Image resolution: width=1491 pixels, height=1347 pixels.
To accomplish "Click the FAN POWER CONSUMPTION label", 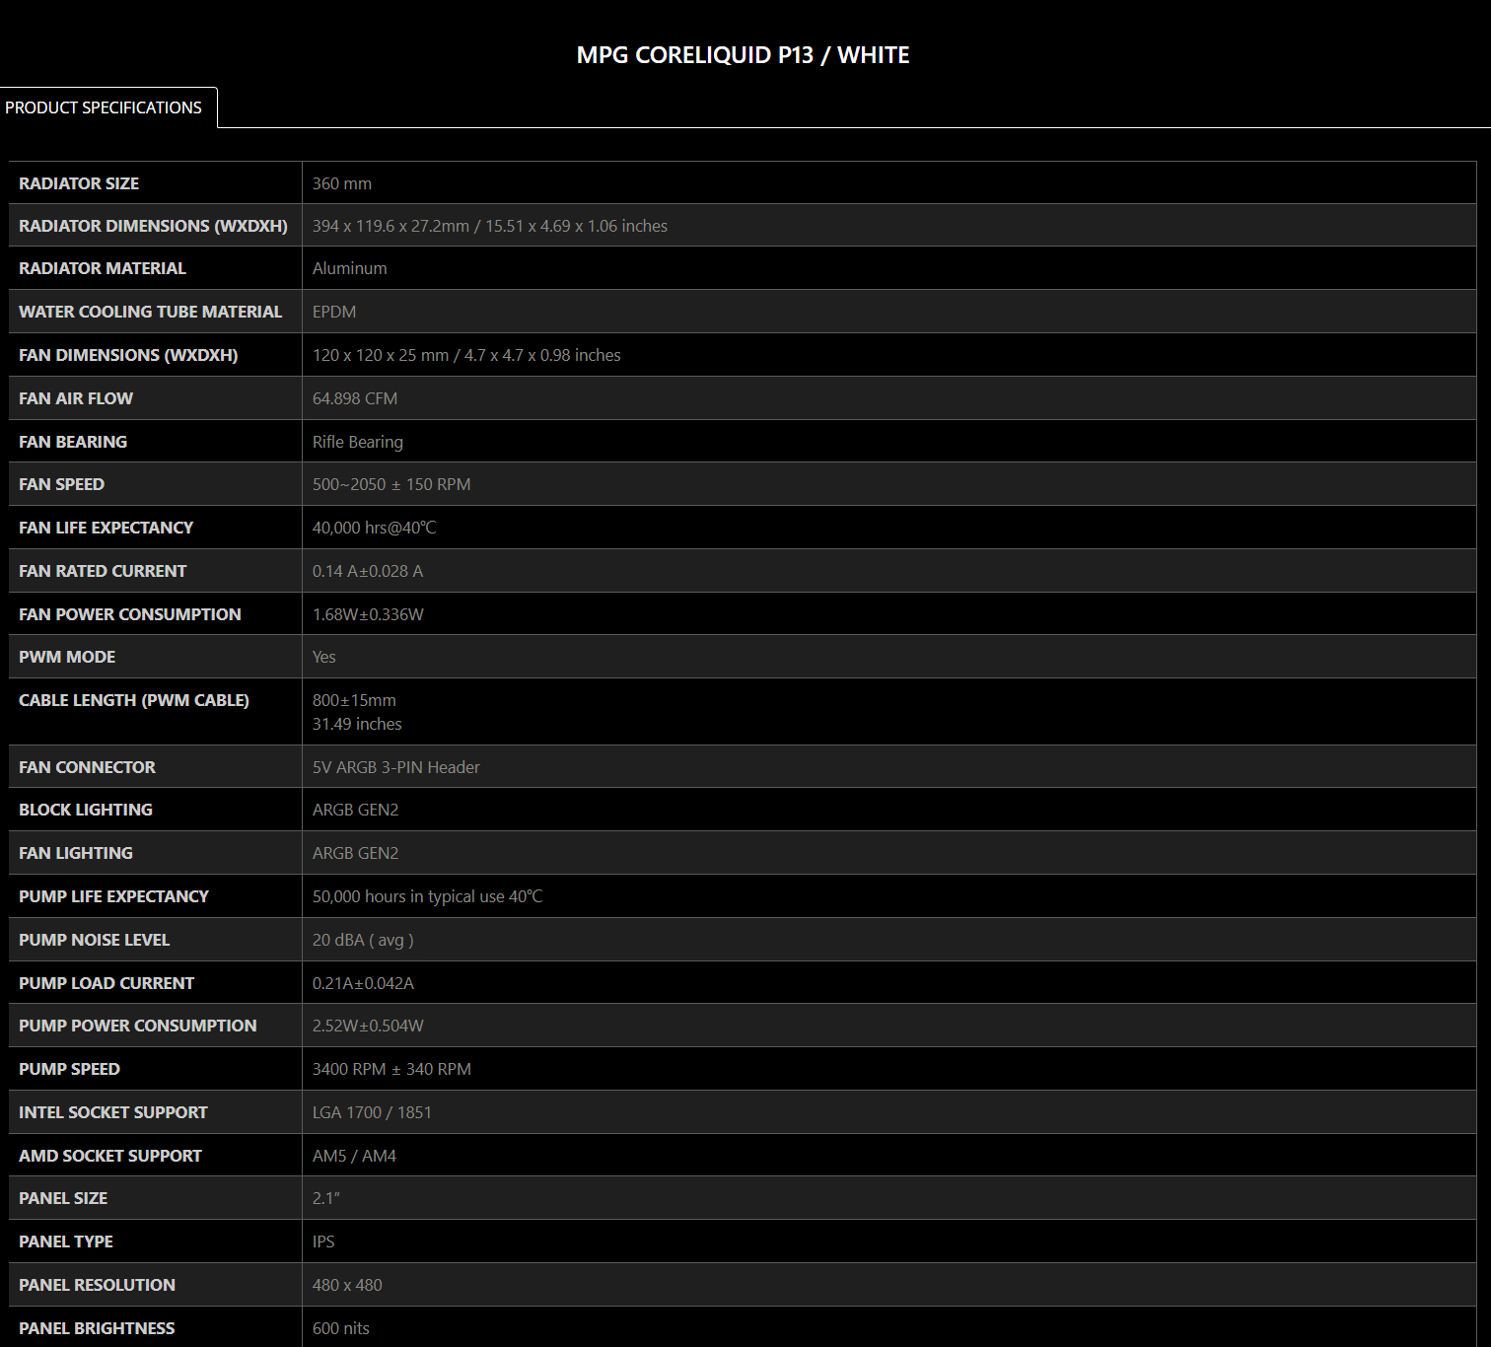I will click(130, 614).
